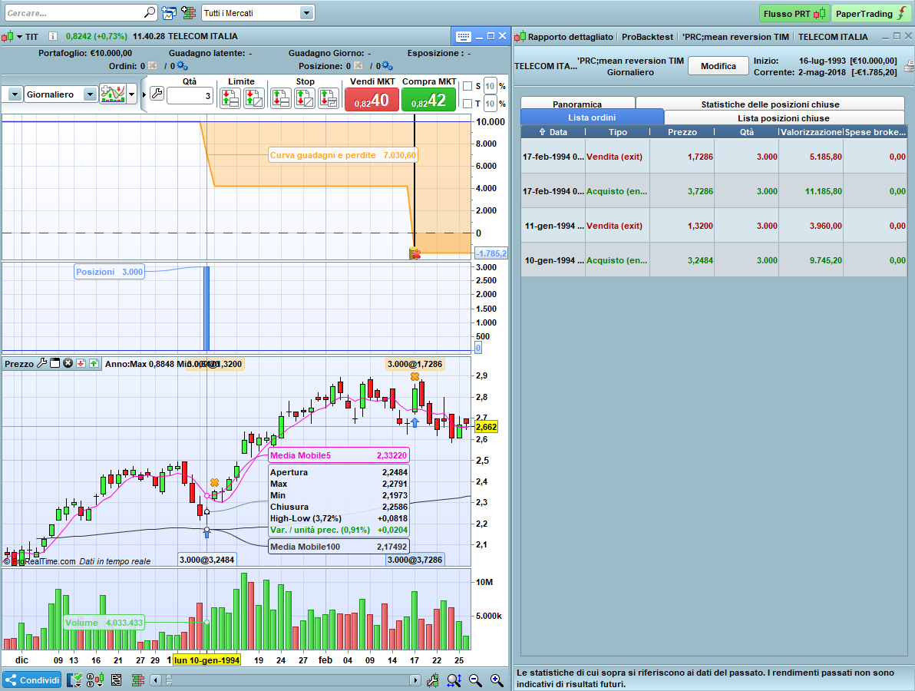Viewport: 915px width, 691px height.
Task: Click first Stop order icon
Action: 281,98
